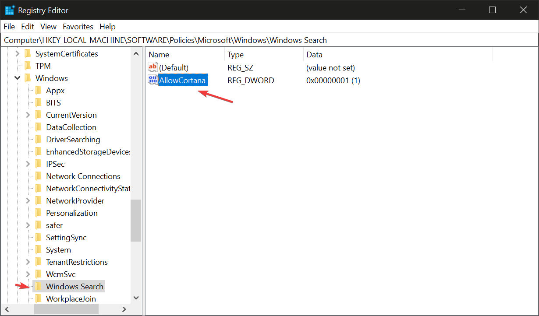This screenshot has width=539, height=316.
Task: Click the registry path address bar
Action: (x=269, y=40)
